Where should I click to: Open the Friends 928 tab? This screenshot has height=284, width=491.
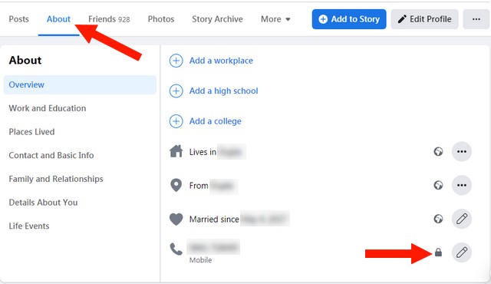click(x=109, y=19)
